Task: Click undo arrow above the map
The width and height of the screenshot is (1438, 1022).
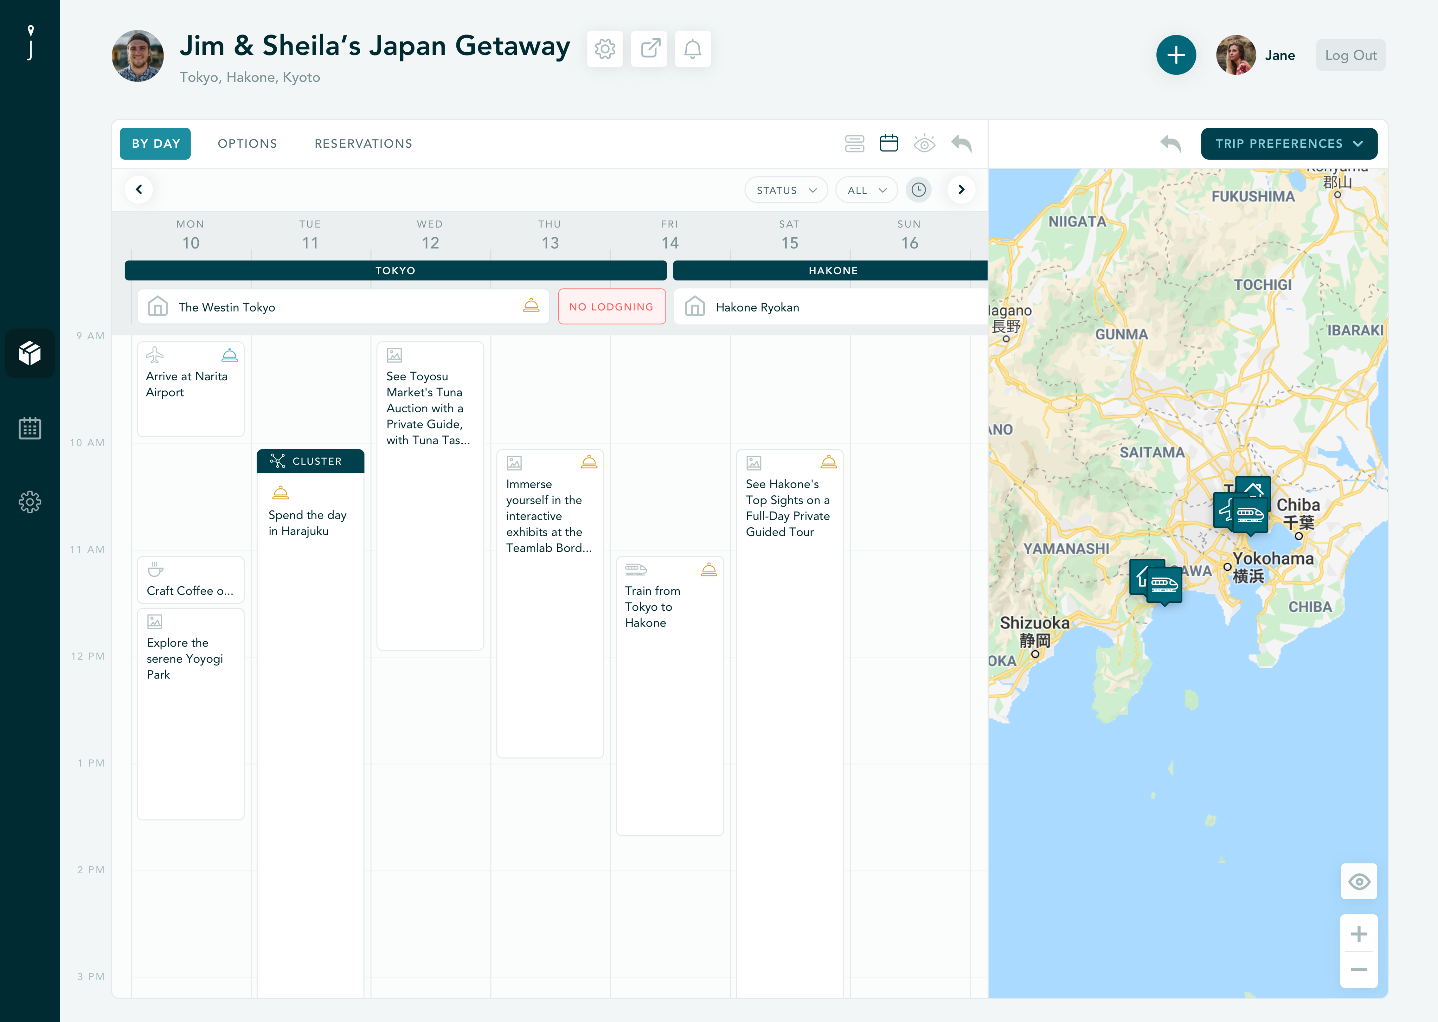Action: (x=1170, y=143)
